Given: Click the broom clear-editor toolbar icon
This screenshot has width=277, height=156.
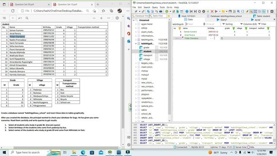Looking at the screenshot, I should (x=247, y=11).
